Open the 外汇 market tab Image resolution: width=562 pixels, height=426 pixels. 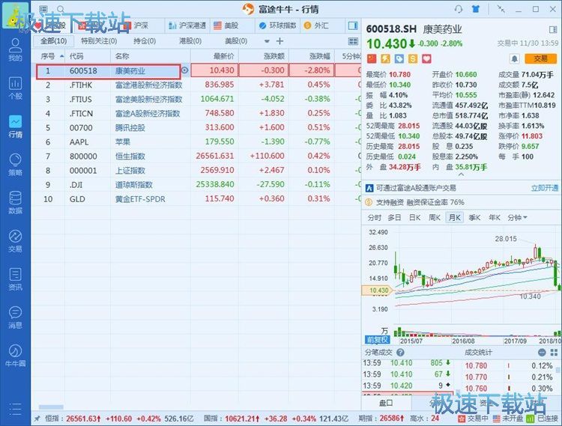click(x=316, y=25)
